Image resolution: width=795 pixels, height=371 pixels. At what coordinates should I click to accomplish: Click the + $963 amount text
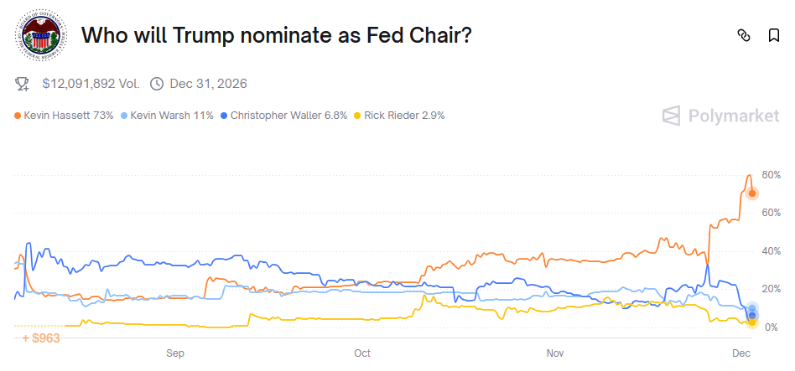tap(42, 338)
